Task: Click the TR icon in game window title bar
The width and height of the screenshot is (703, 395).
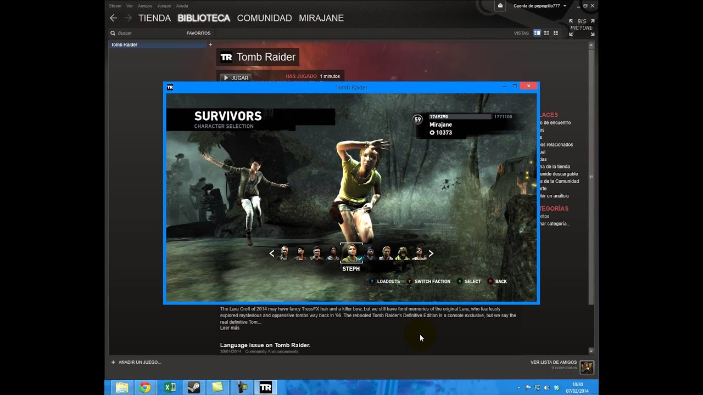Action: coord(170,87)
